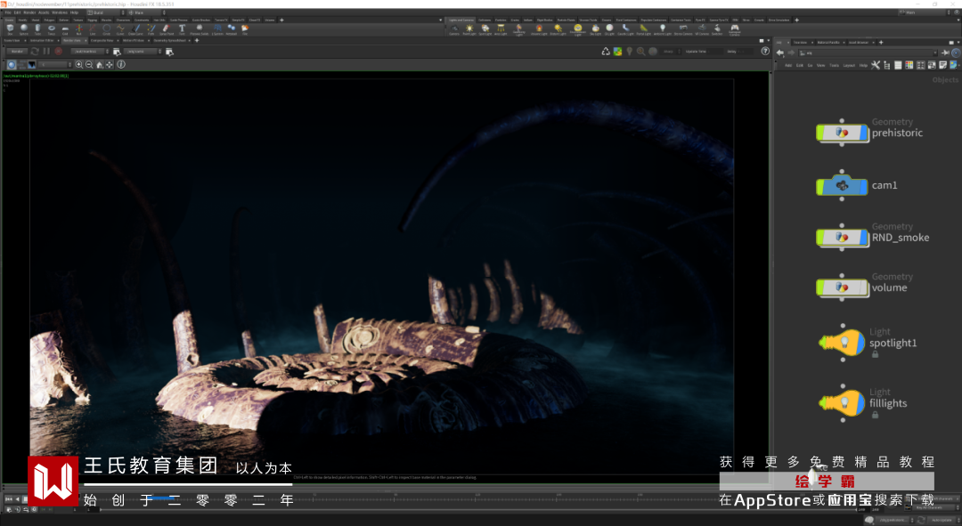The image size is (962, 526).
Task: Add an Environment Light from the shelf
Action: [x=578, y=29]
